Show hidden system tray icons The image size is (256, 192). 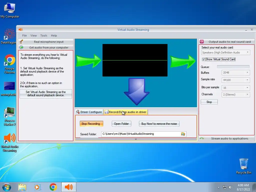coord(218,187)
